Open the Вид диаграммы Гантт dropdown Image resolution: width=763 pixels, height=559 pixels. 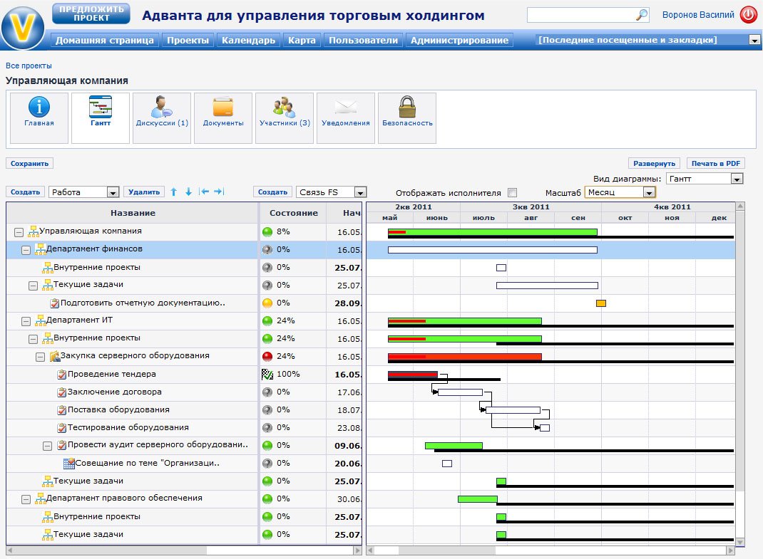pos(705,179)
